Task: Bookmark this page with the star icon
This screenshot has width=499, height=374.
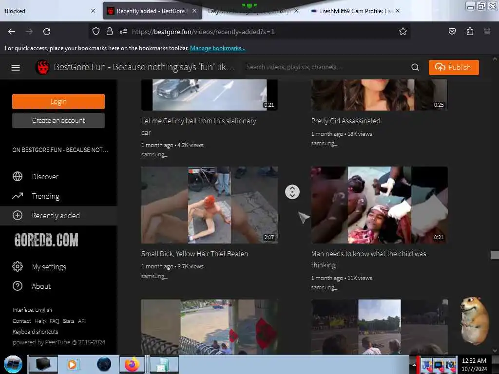Action: tap(403, 32)
